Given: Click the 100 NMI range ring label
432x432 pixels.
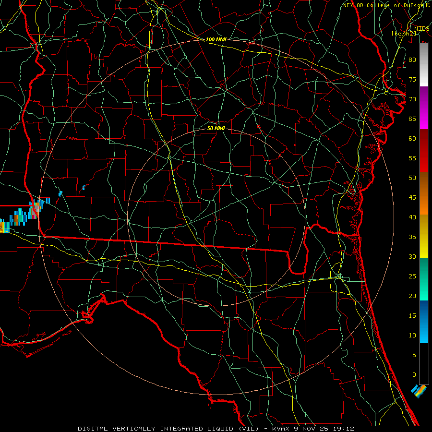Looking at the screenshot, I should point(216,39).
